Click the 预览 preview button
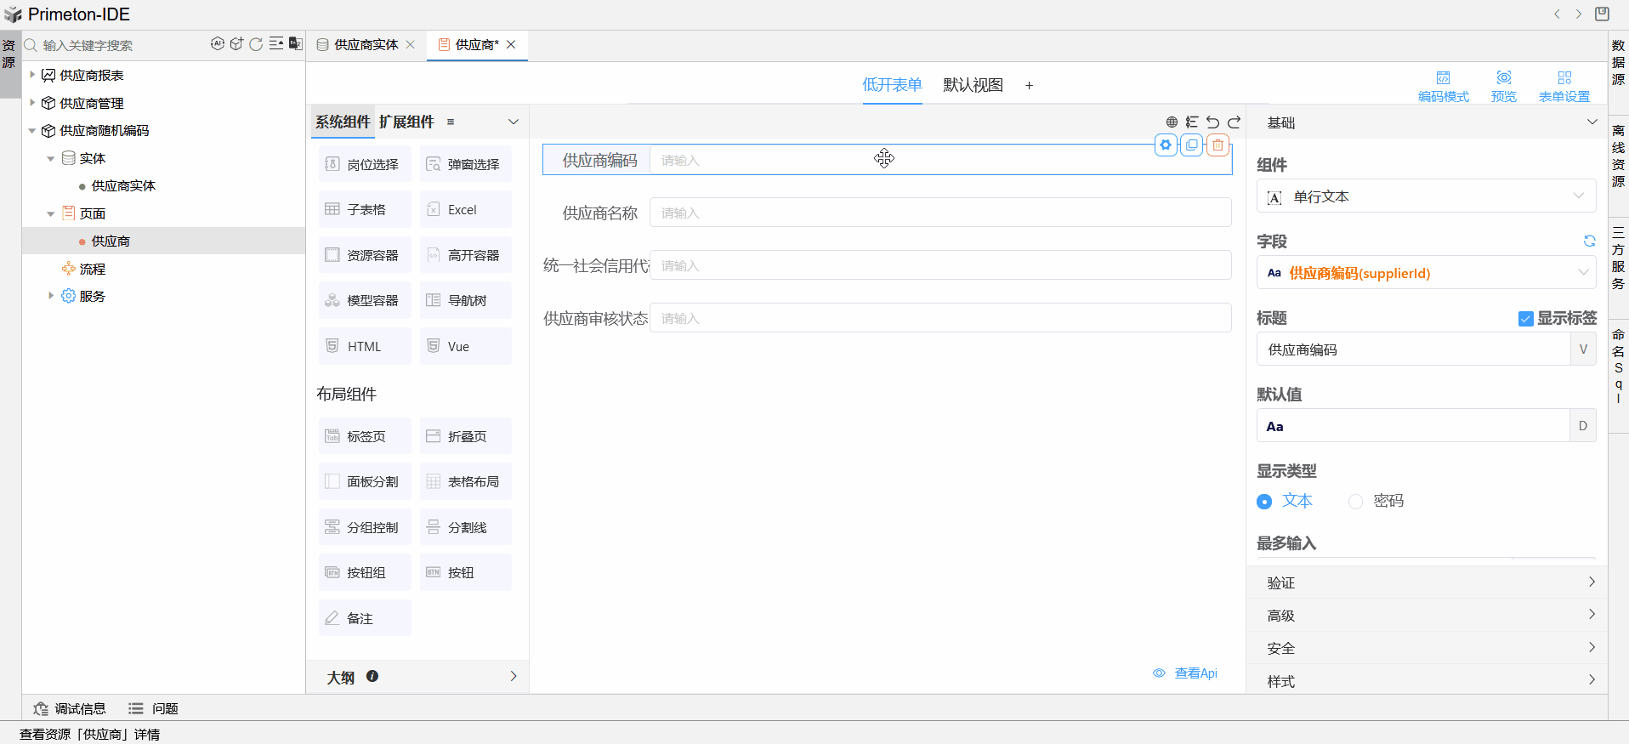1629x744 pixels. (x=1503, y=86)
